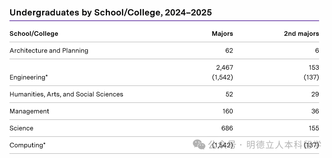Click the Management majors value 160

(228, 111)
